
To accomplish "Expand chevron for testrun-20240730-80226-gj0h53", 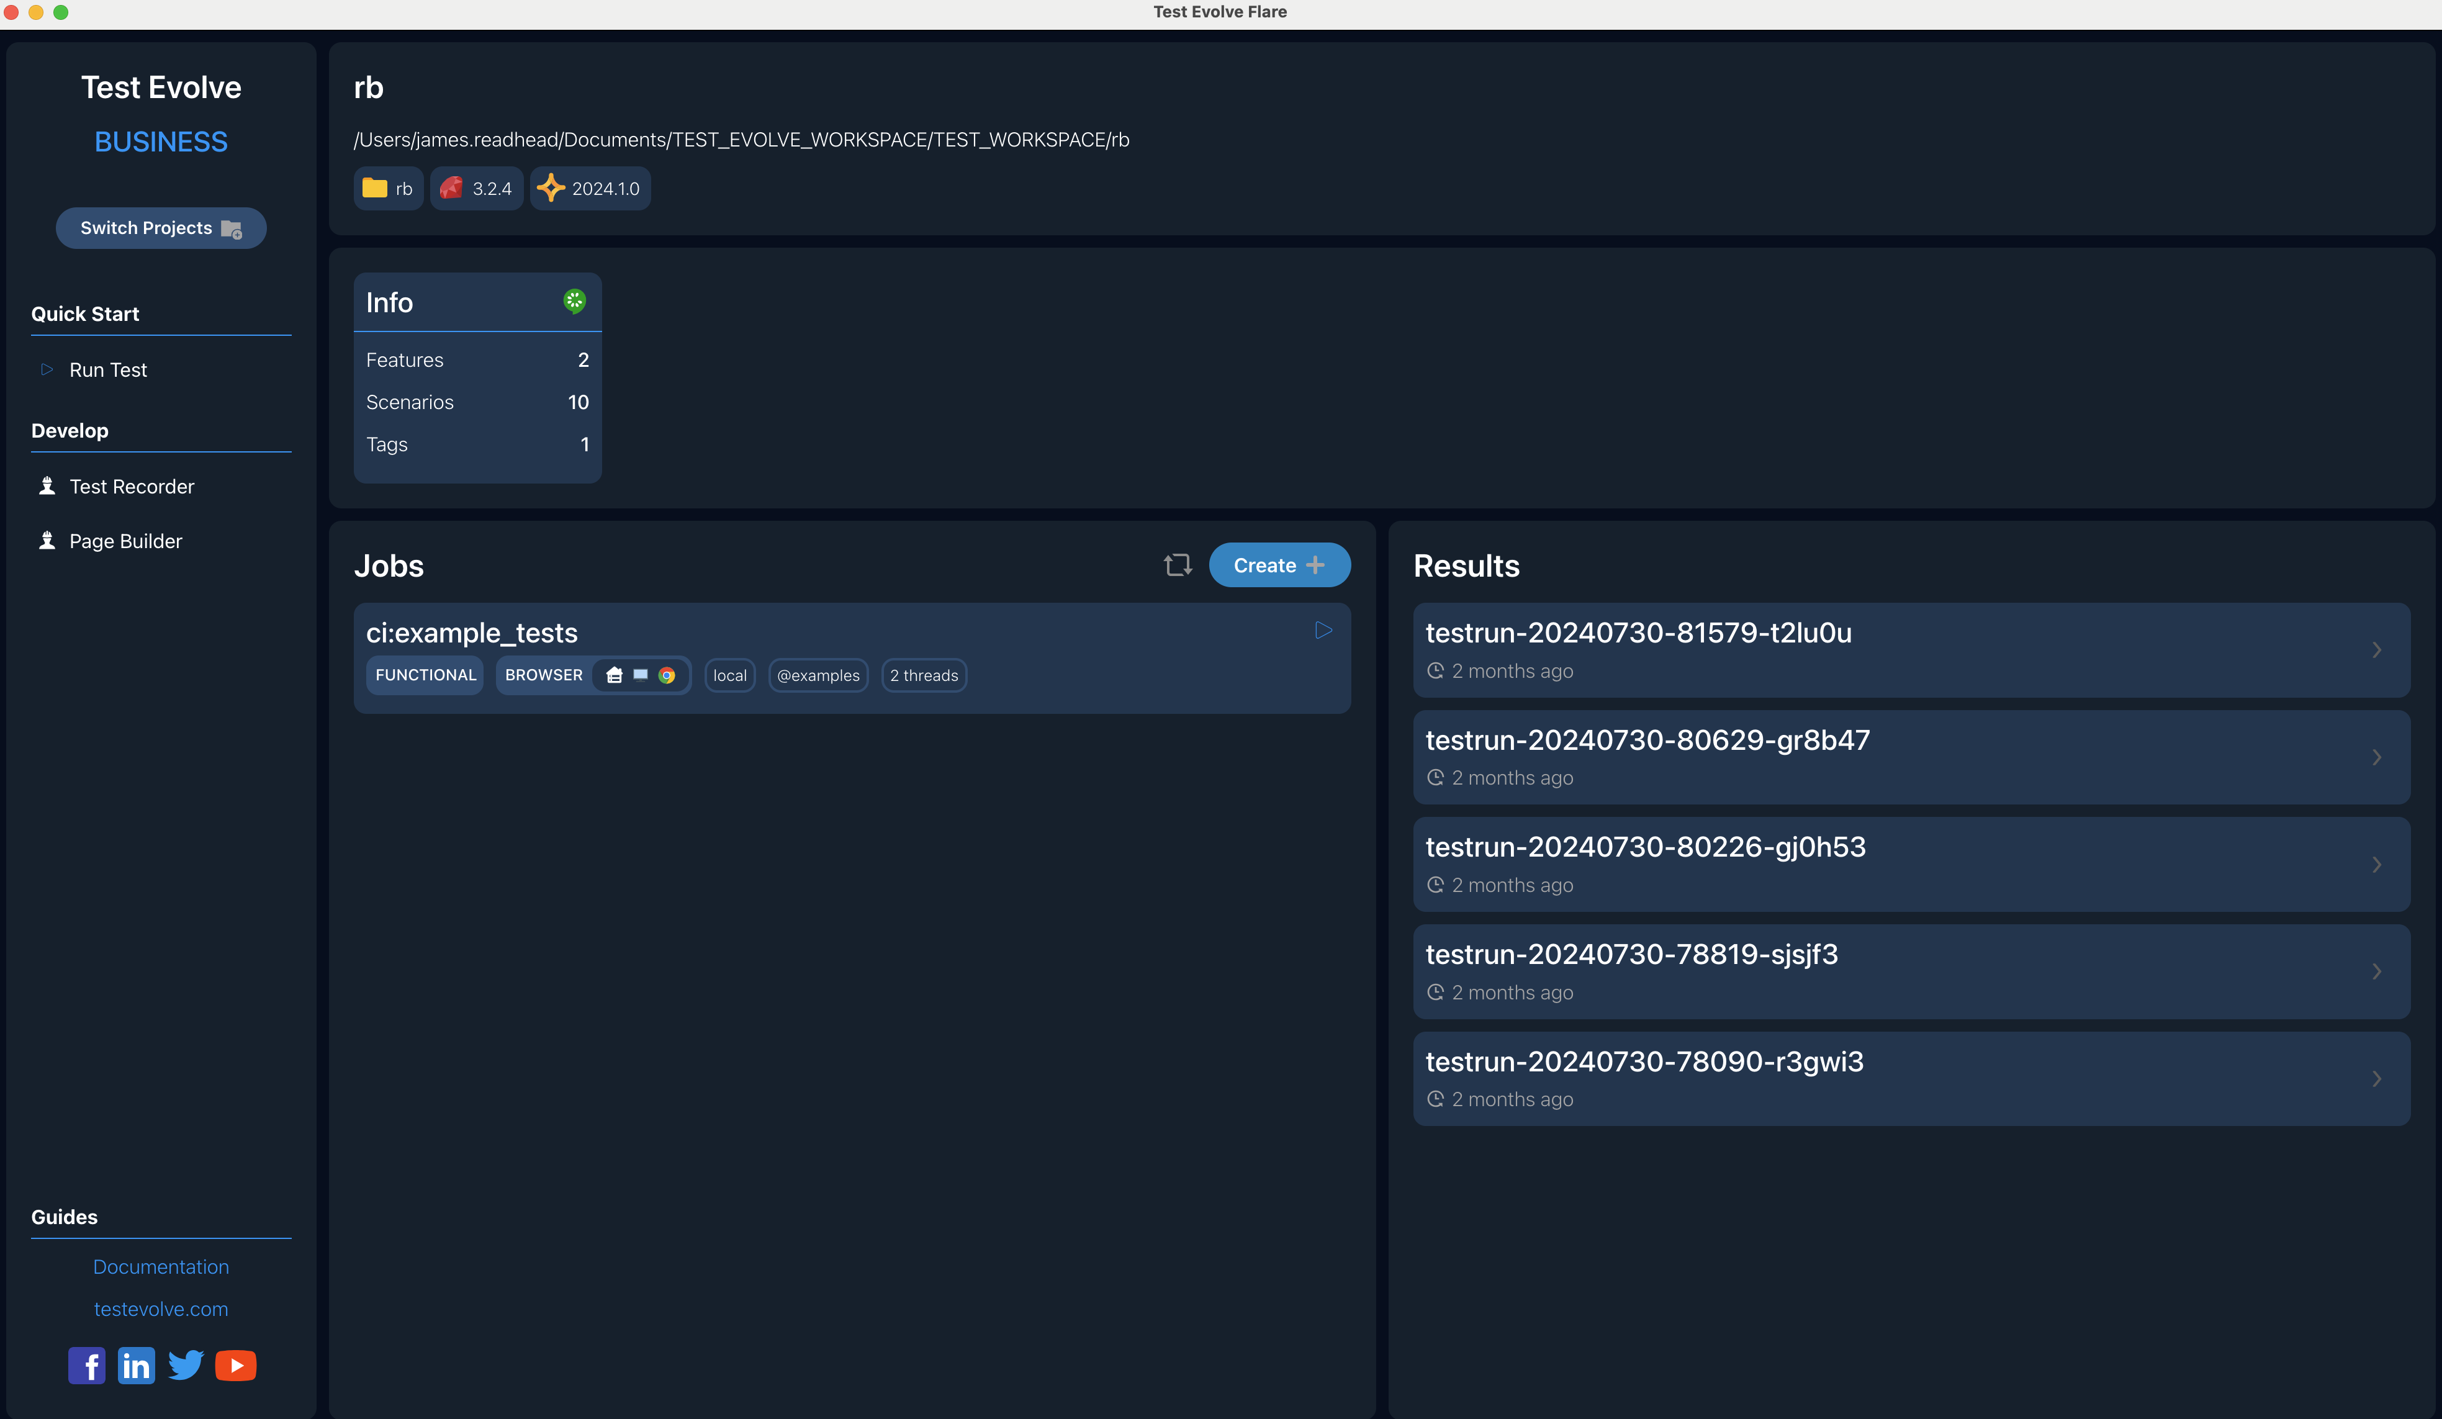I will (2377, 865).
